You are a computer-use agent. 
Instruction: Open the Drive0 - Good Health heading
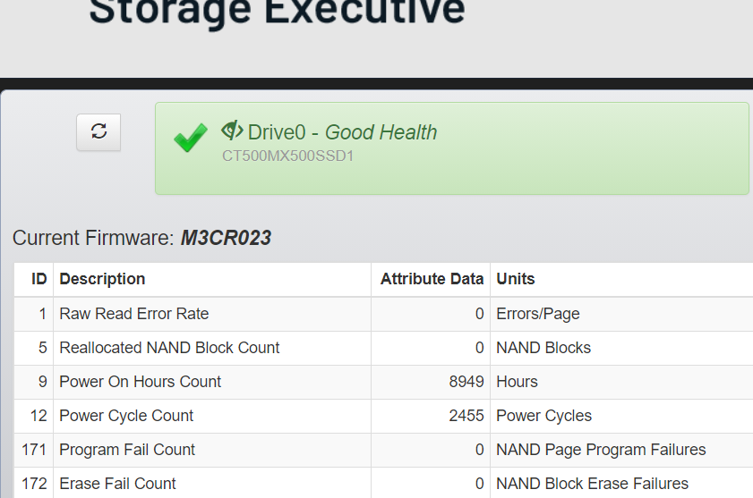[x=342, y=132]
